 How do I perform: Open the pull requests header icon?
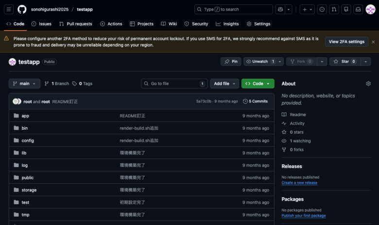pyautogui.click(x=334, y=9)
